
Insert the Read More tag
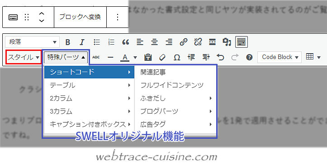coord(212,42)
